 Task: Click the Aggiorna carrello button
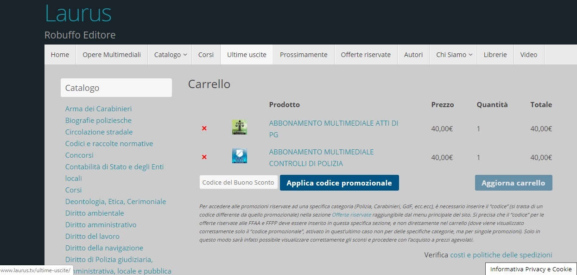click(x=514, y=183)
